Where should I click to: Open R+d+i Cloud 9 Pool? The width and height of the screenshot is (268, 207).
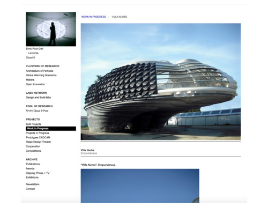[37, 110]
